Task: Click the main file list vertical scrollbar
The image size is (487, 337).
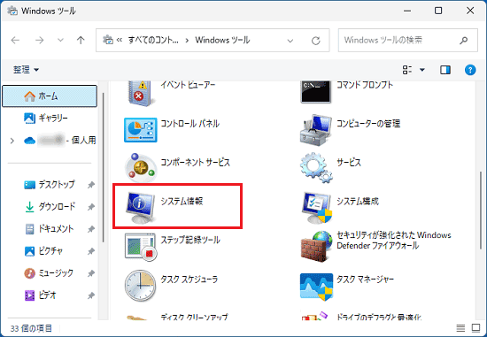Action: tap(481, 211)
